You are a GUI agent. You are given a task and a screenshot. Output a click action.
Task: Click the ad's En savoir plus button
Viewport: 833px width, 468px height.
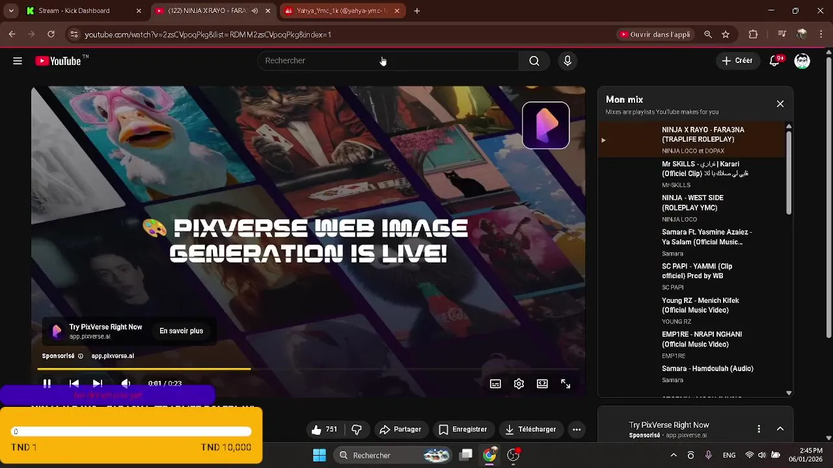[x=181, y=331]
